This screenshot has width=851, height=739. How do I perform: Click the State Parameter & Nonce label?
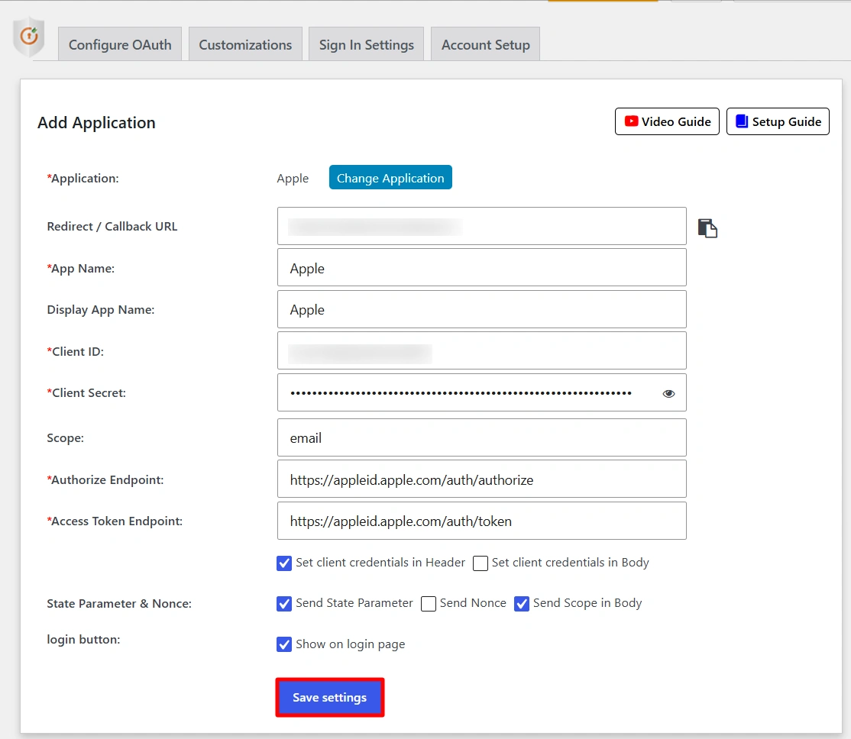[119, 603]
